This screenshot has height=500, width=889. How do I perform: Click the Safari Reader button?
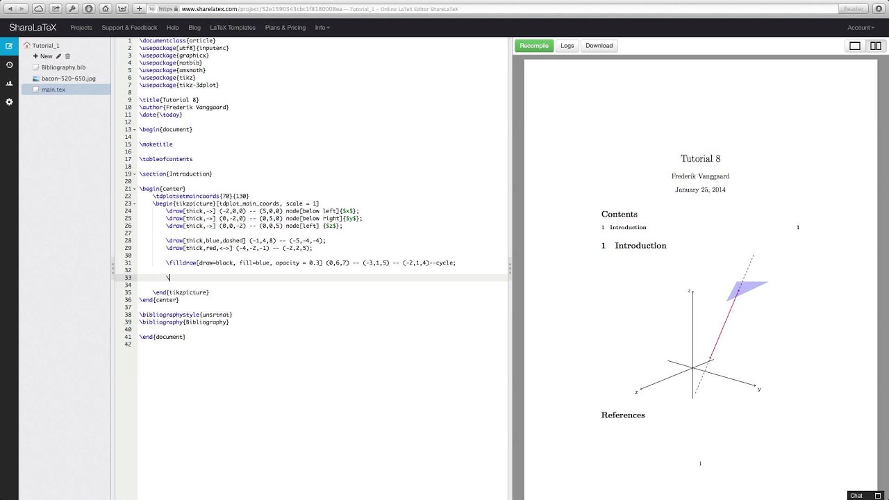853,9
